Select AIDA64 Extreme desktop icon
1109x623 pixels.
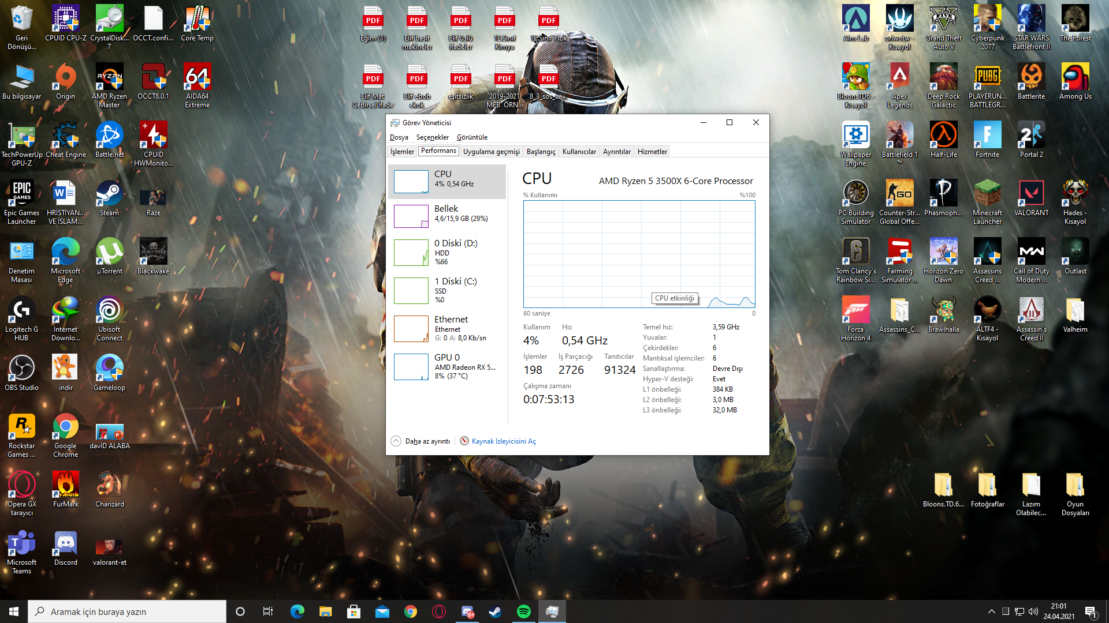[x=197, y=85]
